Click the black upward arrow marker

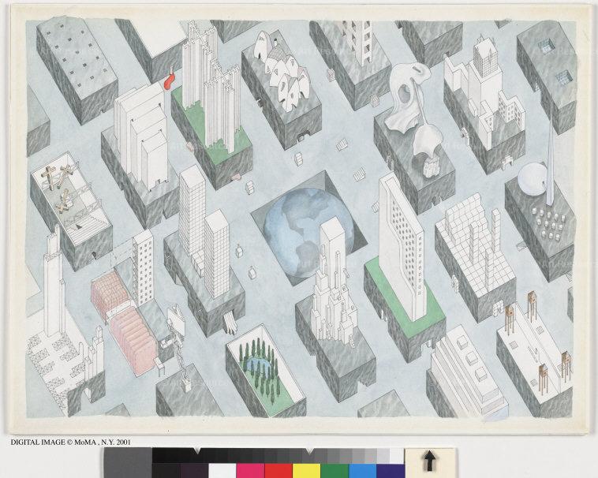[x=430, y=461]
